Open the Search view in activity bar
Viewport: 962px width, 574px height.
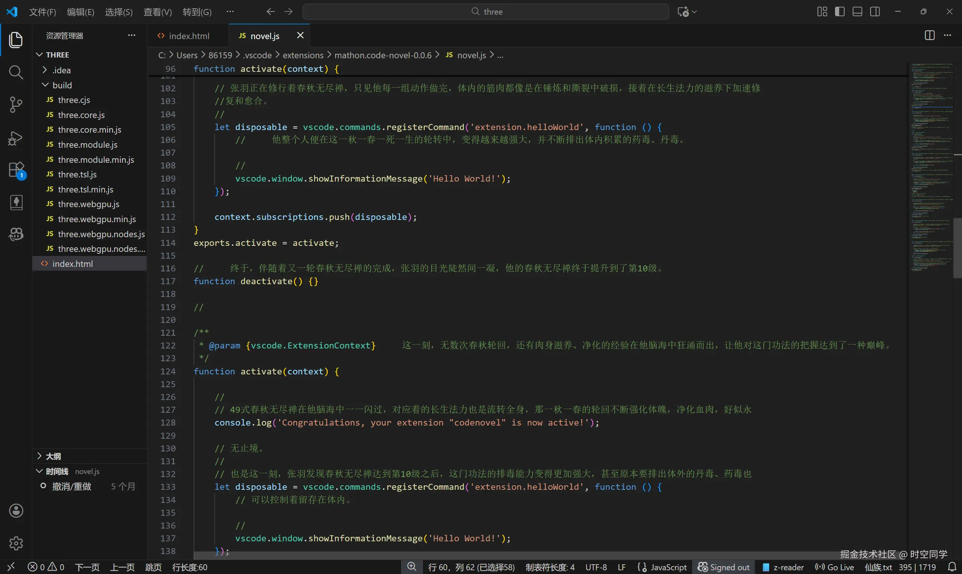pyautogui.click(x=16, y=72)
